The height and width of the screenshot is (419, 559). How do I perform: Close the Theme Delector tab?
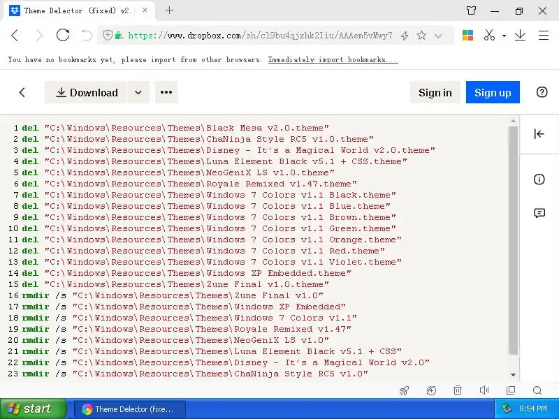[145, 10]
